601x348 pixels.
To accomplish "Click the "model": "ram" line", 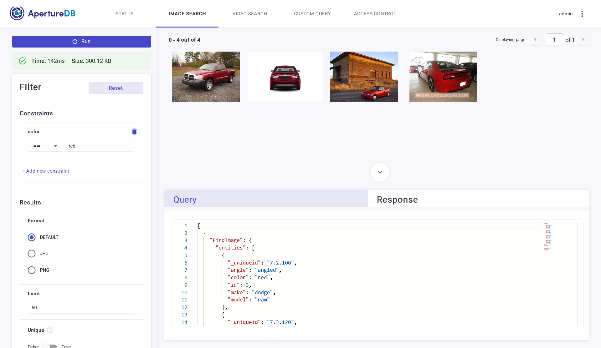I will tap(249, 300).
